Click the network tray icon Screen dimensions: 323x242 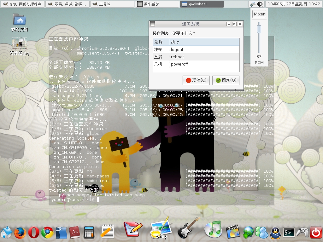click(x=253, y=4)
